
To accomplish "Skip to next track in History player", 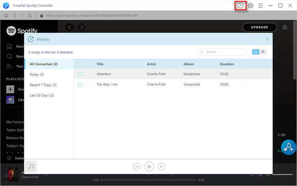I will click(161, 166).
